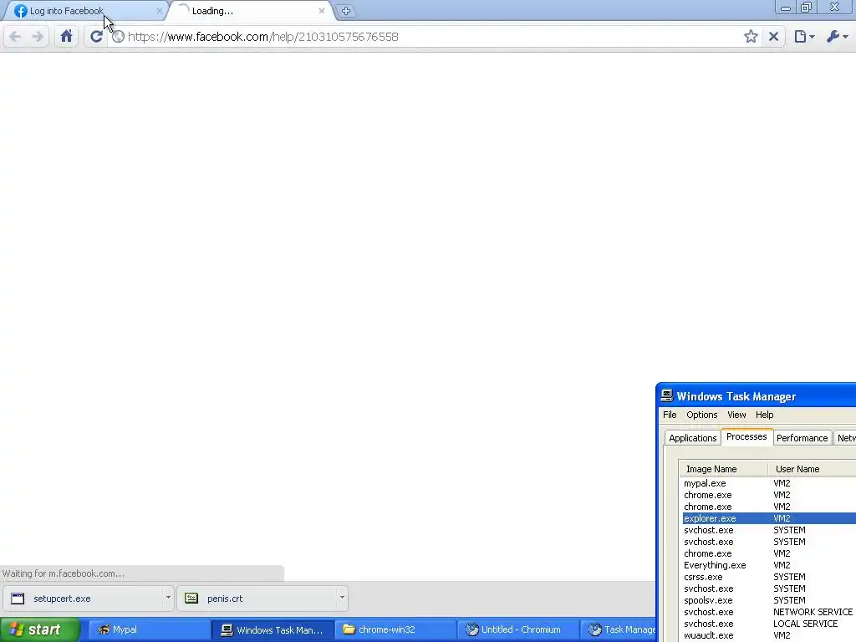
Task: Click the certificate file icon in downloads
Action: [191, 599]
